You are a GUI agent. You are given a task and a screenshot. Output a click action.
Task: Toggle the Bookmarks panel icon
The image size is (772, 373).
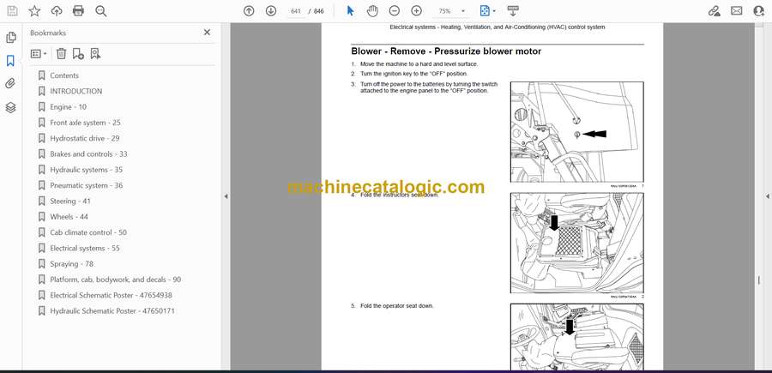pos(10,61)
